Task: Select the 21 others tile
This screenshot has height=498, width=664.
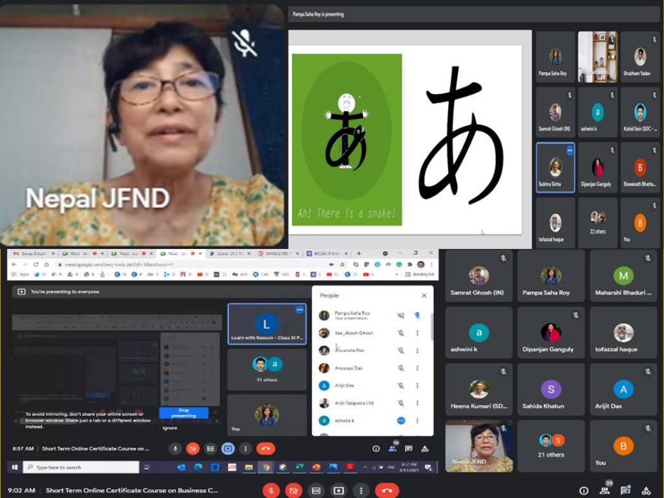Action: click(x=551, y=446)
